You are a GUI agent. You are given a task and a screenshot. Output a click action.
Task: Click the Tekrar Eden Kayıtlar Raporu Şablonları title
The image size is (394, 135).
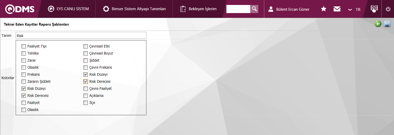point(36,24)
